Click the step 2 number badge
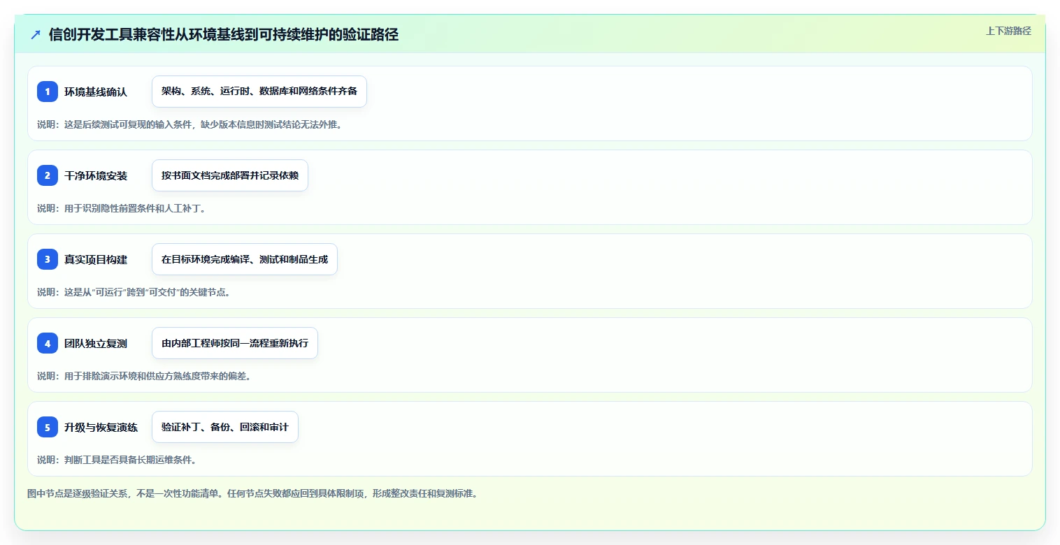The width and height of the screenshot is (1060, 545). click(x=48, y=175)
